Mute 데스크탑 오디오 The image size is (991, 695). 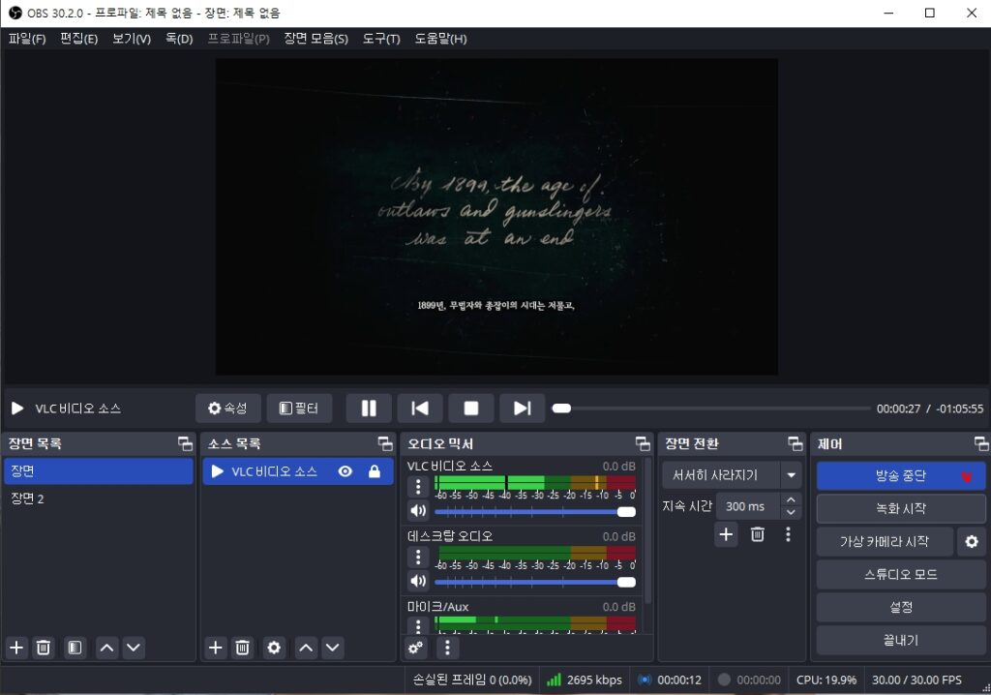tap(418, 581)
